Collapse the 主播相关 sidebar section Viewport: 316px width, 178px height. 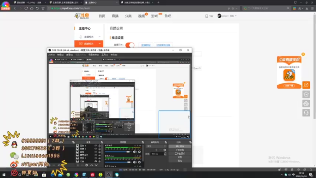coord(100,37)
